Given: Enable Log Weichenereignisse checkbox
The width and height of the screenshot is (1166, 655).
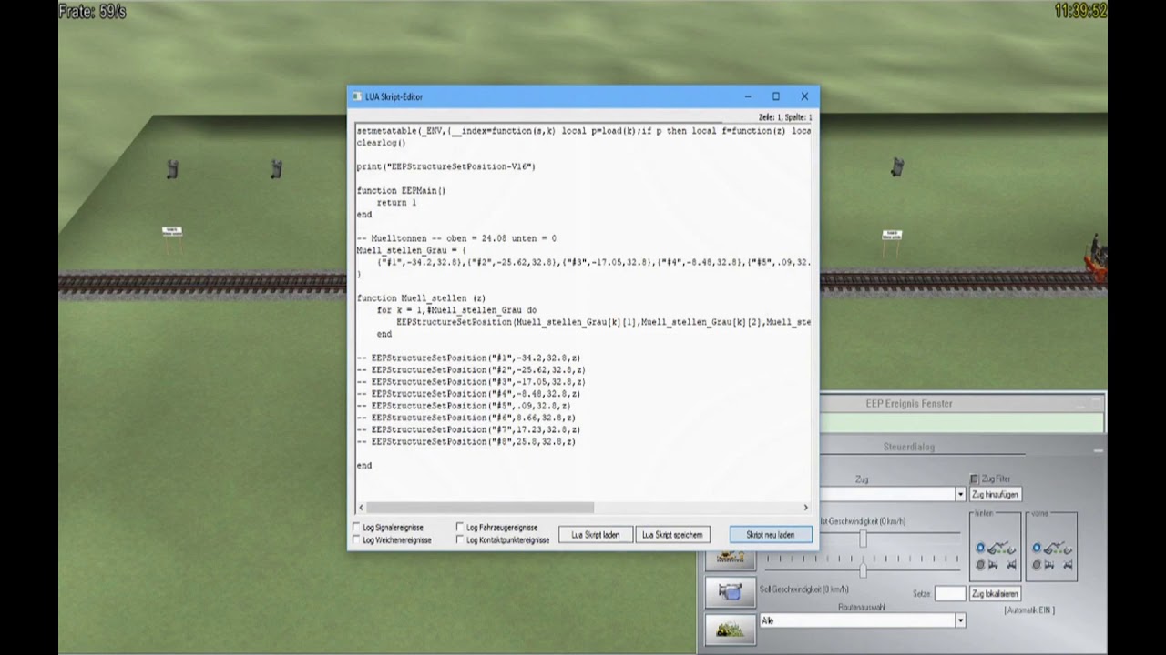Looking at the screenshot, I should pos(357,539).
